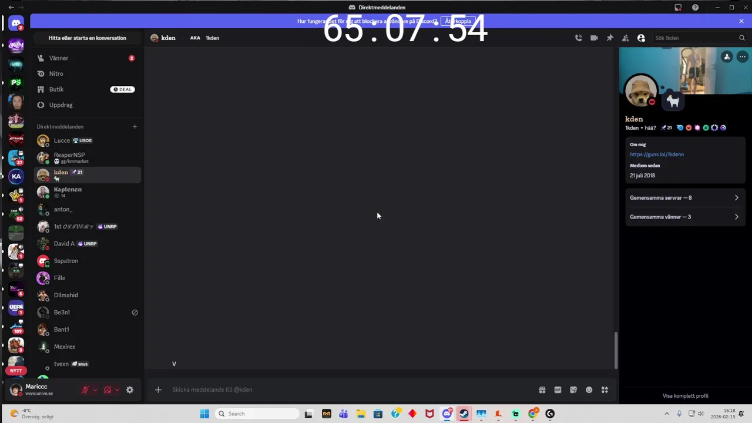
Task: Open the PS server icon
Action: pyautogui.click(x=16, y=82)
